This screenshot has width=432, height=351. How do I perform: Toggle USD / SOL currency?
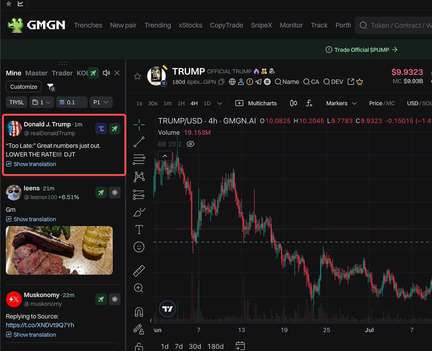pos(419,103)
